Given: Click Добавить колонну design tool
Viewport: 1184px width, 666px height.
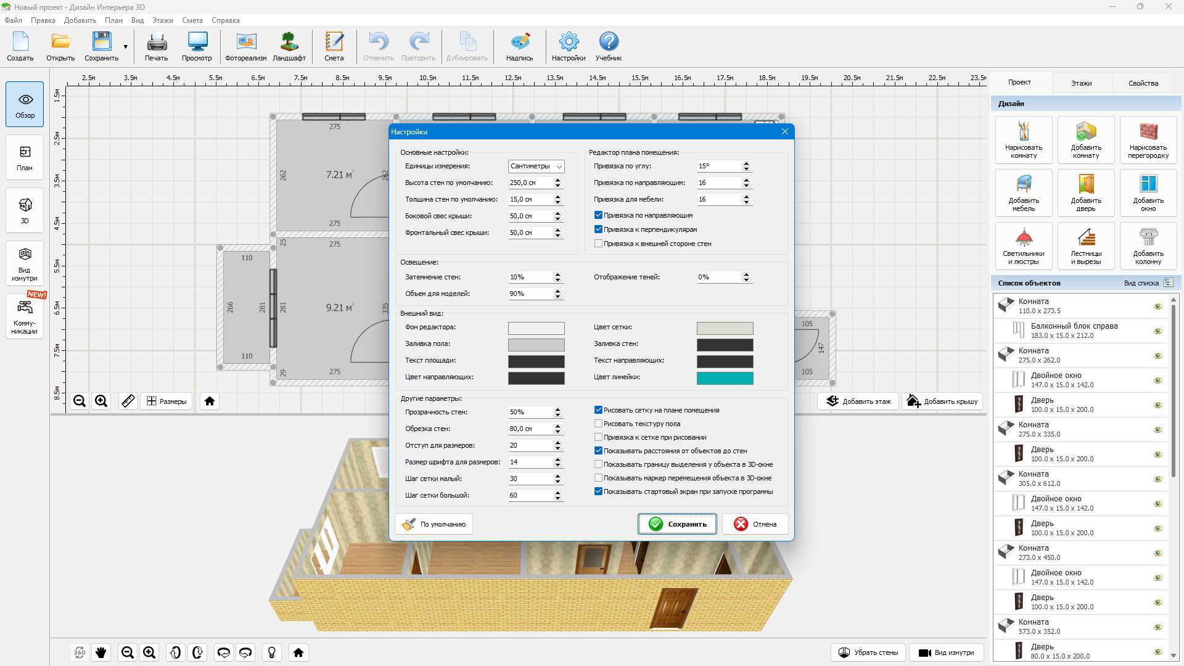Looking at the screenshot, I should click(x=1148, y=246).
